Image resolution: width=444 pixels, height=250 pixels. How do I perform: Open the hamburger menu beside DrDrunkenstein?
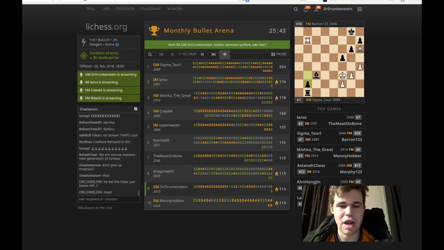click(x=359, y=9)
